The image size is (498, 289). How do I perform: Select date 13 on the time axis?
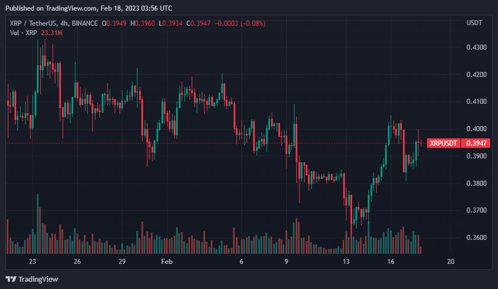point(346,262)
